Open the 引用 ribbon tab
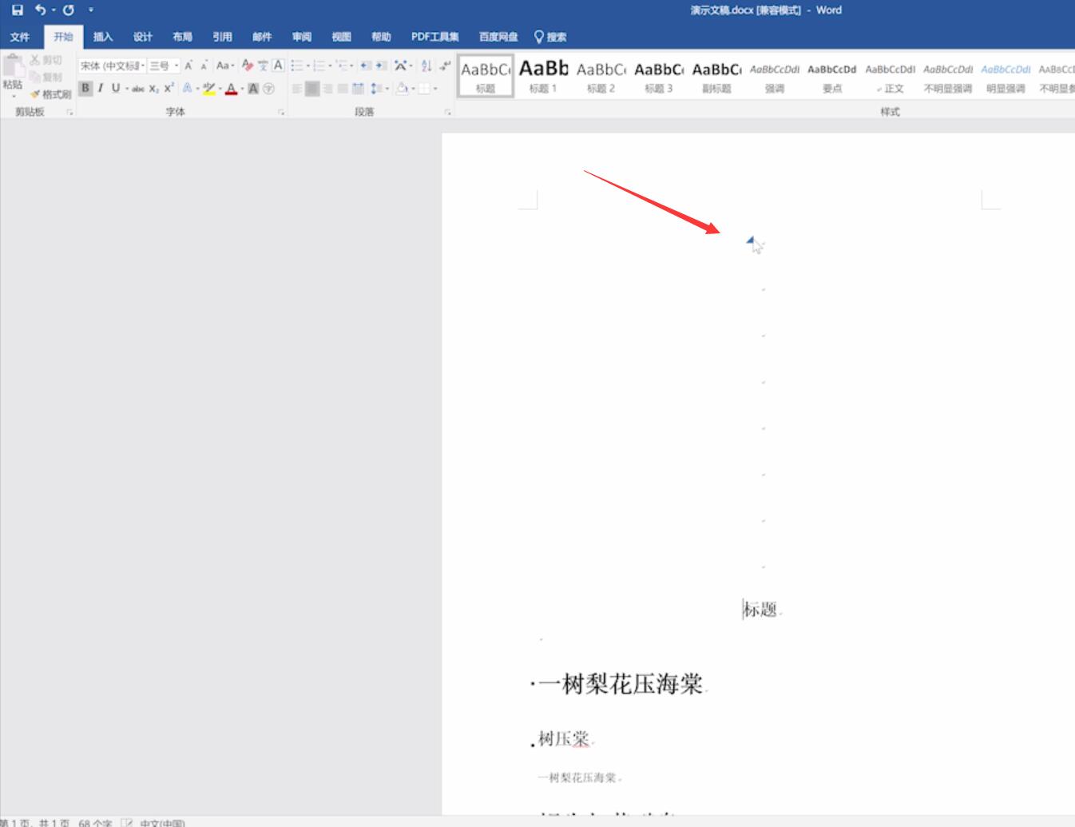The width and height of the screenshot is (1075, 827). pos(222,37)
